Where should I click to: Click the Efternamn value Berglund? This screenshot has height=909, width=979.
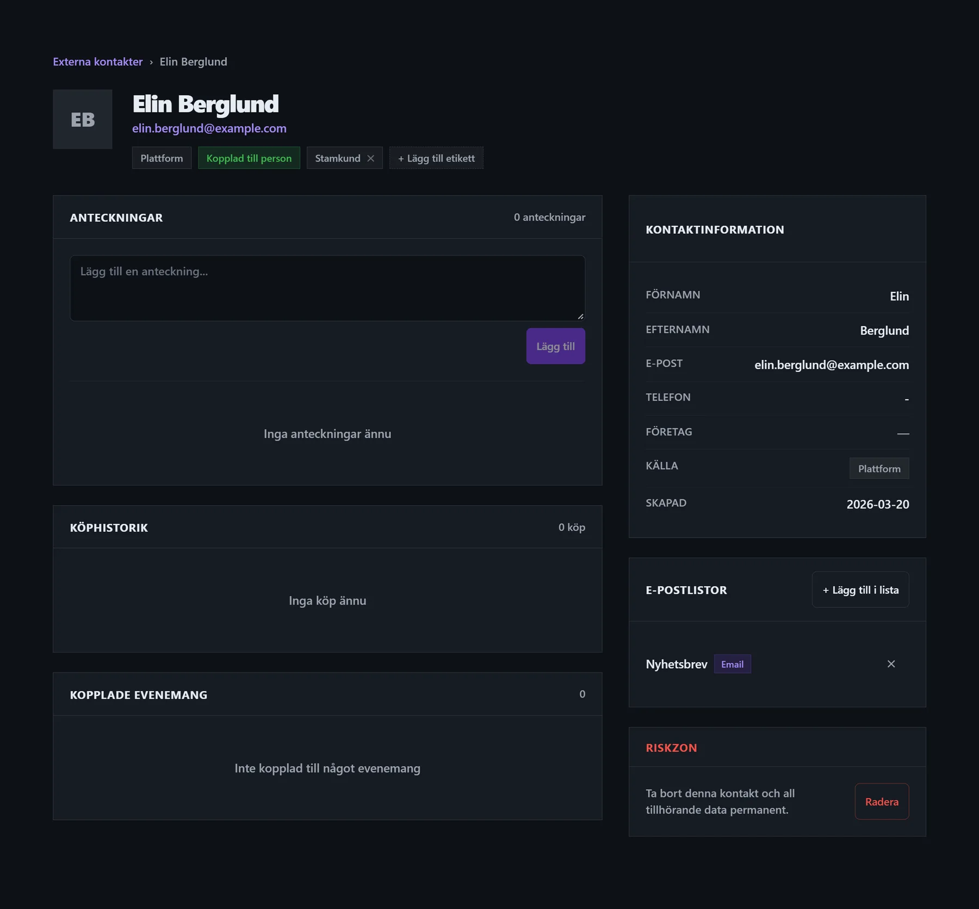click(x=884, y=331)
